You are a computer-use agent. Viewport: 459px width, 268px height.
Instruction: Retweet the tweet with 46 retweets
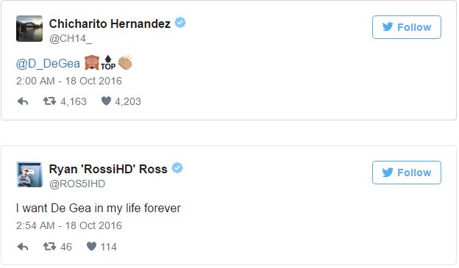coord(49,247)
